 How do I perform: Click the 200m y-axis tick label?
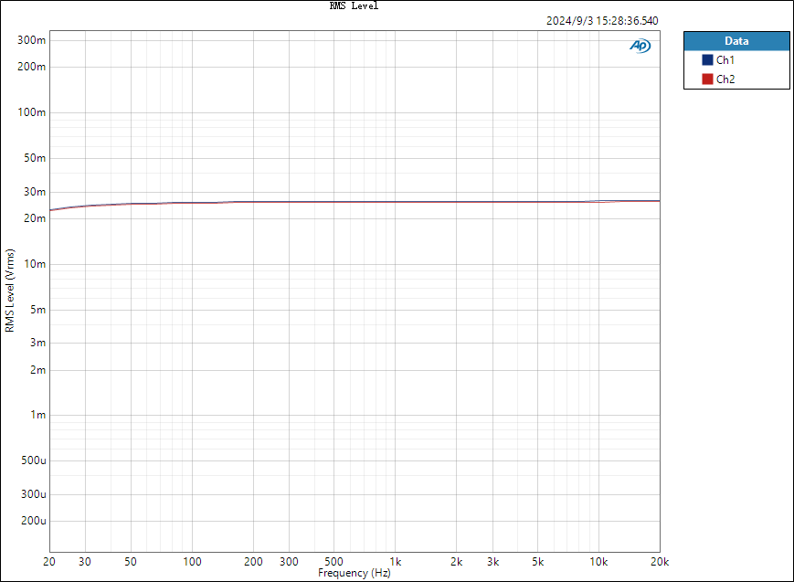[31, 67]
